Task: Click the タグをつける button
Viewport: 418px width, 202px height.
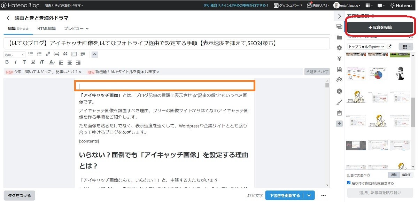Action: click(19, 195)
